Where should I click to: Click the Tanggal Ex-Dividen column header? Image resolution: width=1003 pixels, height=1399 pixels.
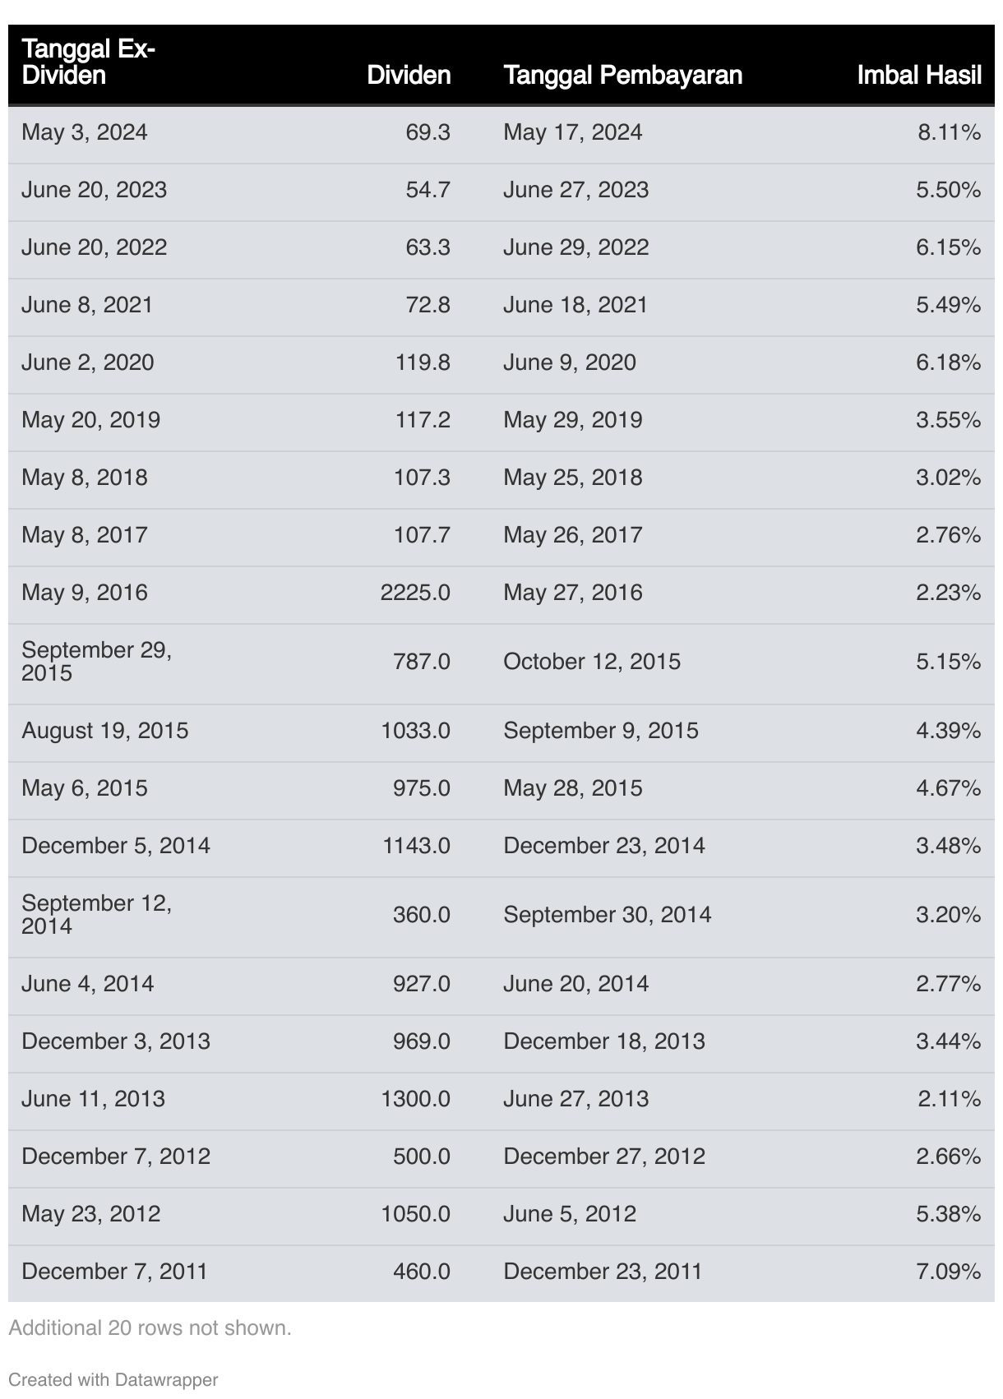pos(88,62)
